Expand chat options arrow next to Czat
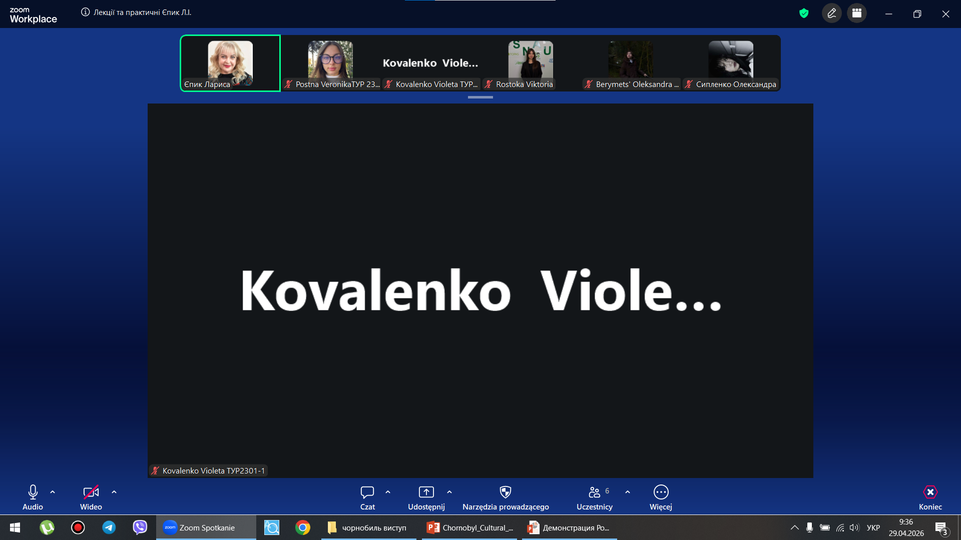Viewport: 961px width, 540px height. 388,492
